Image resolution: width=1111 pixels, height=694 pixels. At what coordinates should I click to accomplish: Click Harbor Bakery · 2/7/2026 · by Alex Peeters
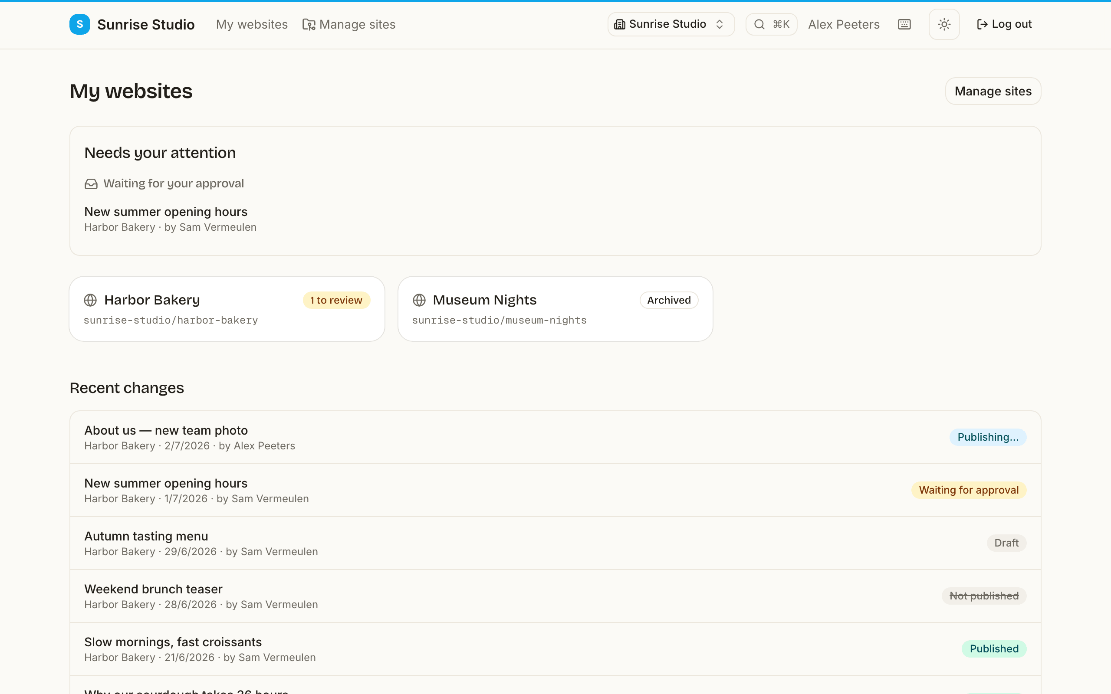(x=190, y=446)
